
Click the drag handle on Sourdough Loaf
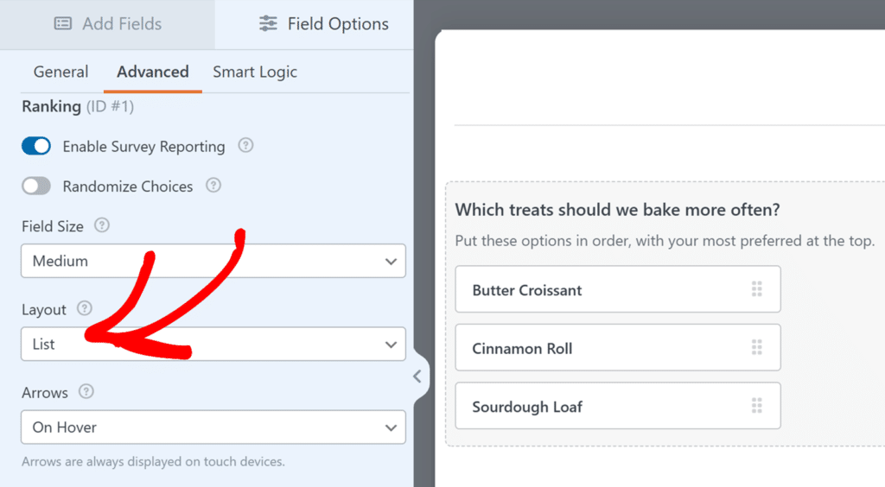click(x=757, y=405)
